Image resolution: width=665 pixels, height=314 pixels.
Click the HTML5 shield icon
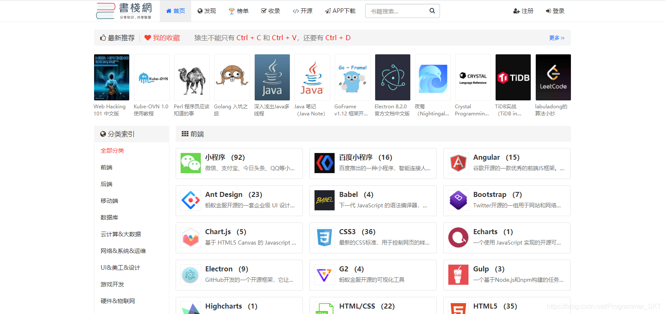coord(458,308)
